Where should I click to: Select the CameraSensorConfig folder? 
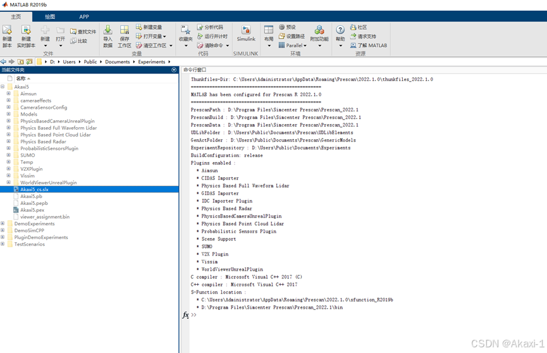click(44, 107)
